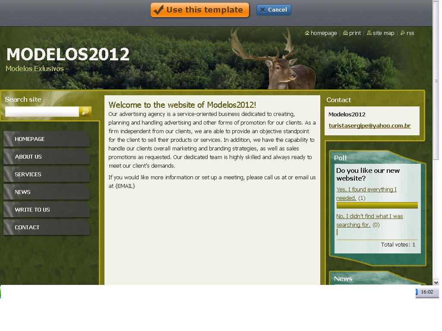Click the search magnifier icon button
Image resolution: width=442 pixels, height=331 pixels.
85,112
